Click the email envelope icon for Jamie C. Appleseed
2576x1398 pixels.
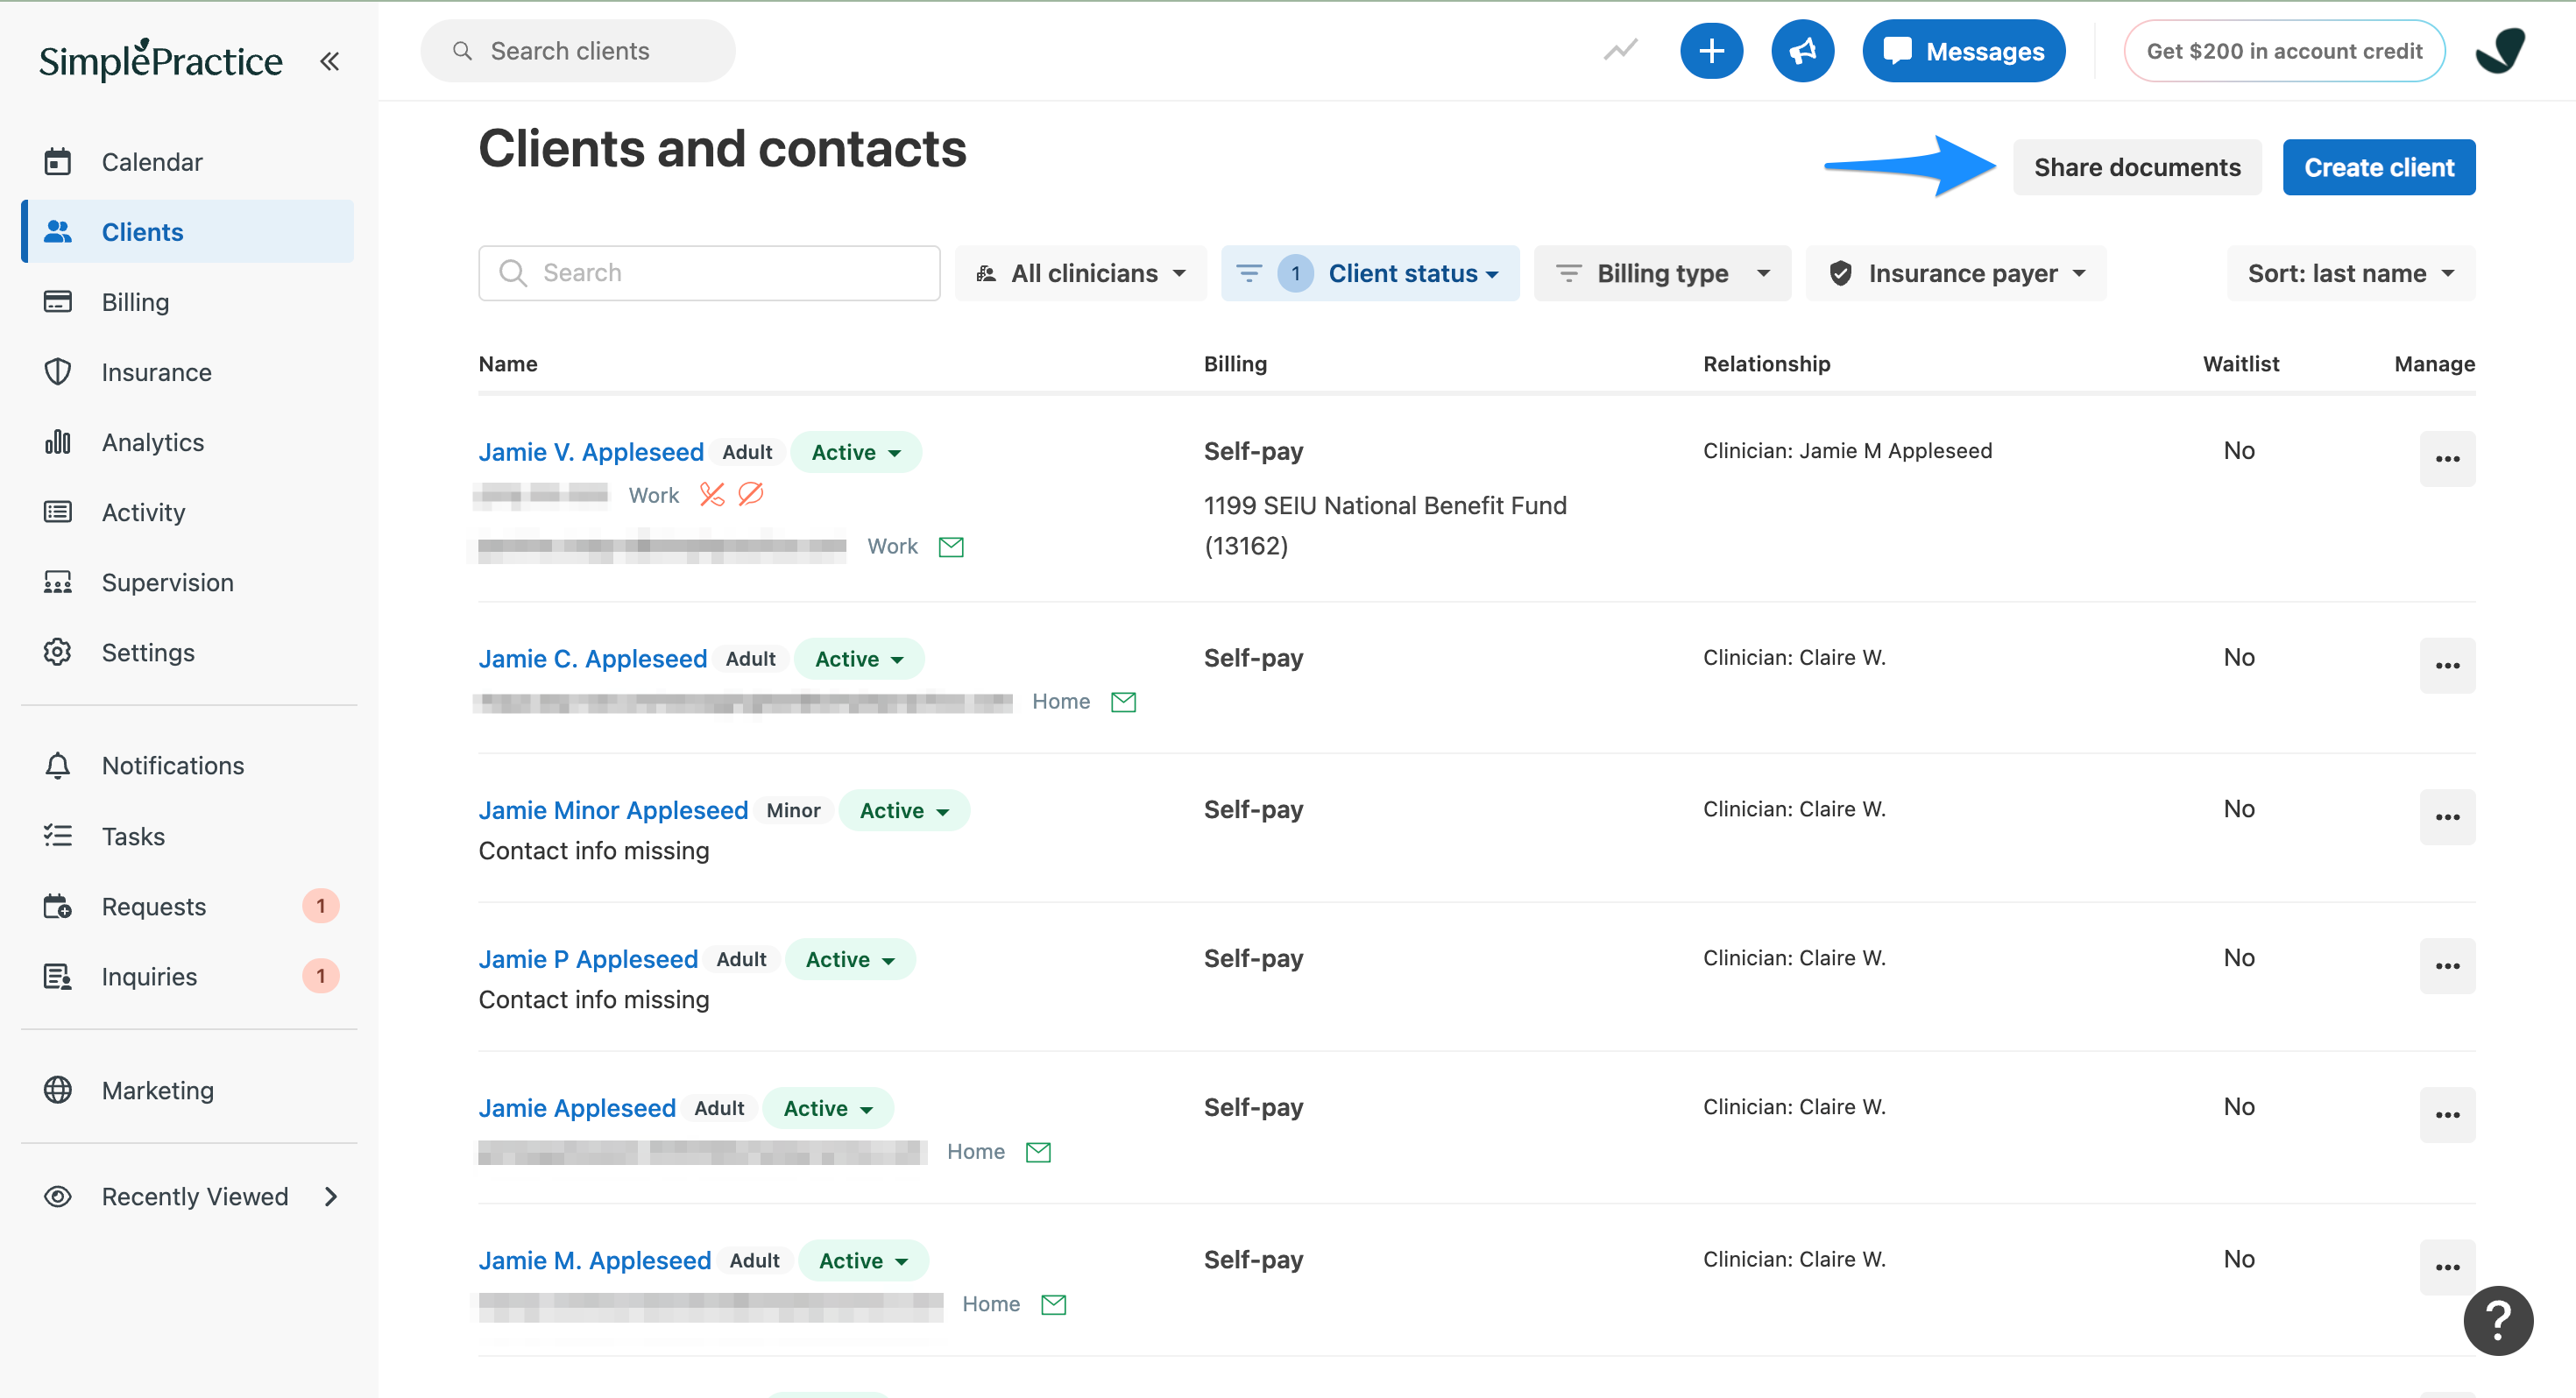[x=1123, y=702]
